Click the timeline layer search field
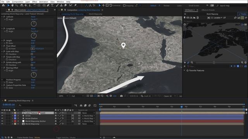 point(45,105)
